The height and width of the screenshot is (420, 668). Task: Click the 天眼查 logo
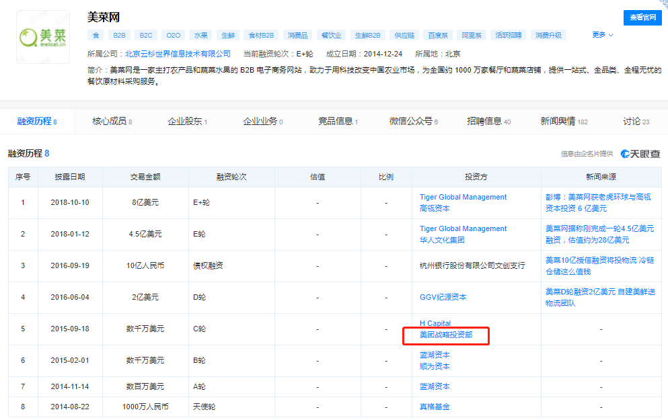pos(640,154)
